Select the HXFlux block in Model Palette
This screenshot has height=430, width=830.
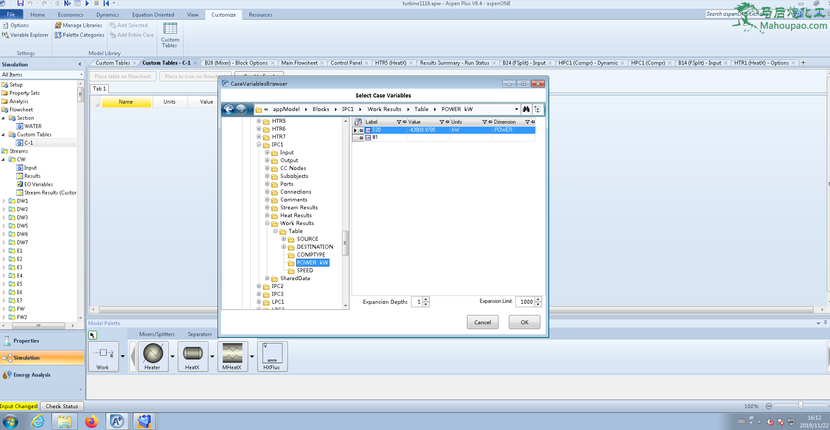click(272, 357)
